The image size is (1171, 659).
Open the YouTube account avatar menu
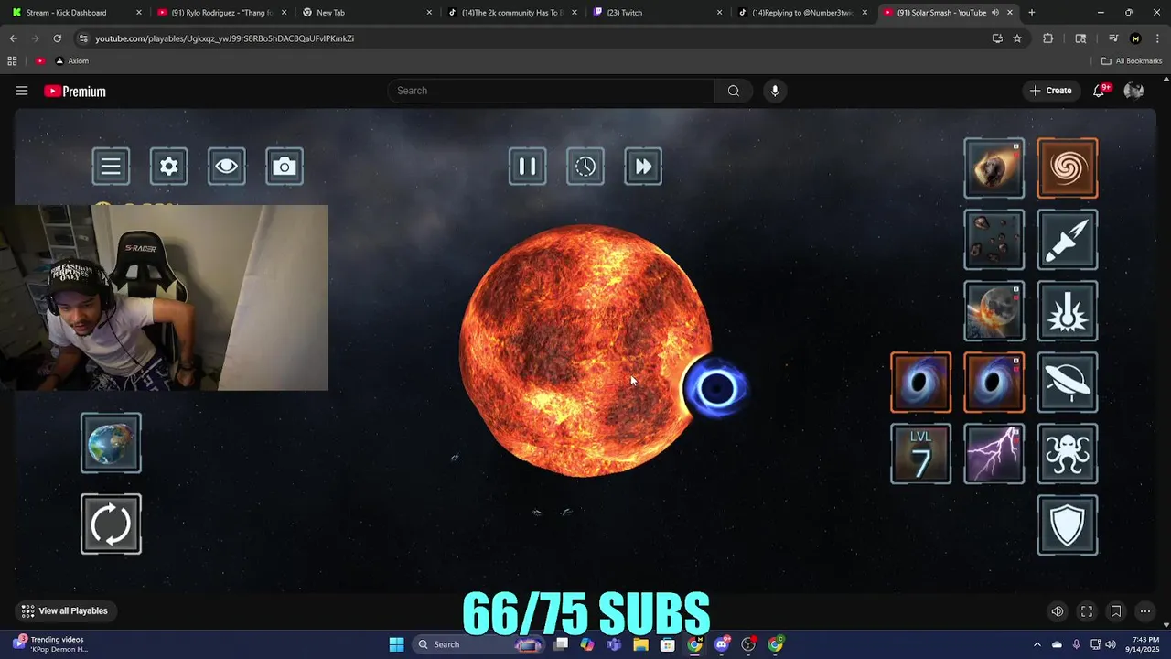pos(1133,91)
